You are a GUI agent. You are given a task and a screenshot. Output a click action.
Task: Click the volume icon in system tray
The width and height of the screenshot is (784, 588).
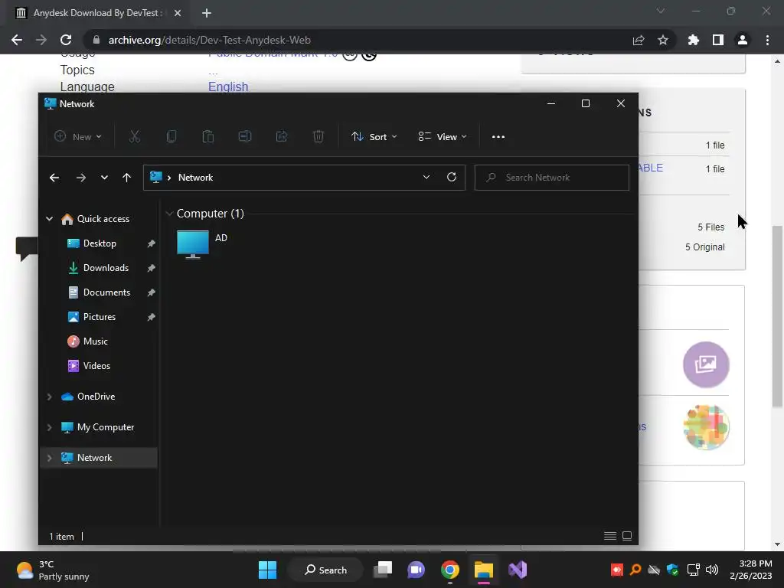712,570
